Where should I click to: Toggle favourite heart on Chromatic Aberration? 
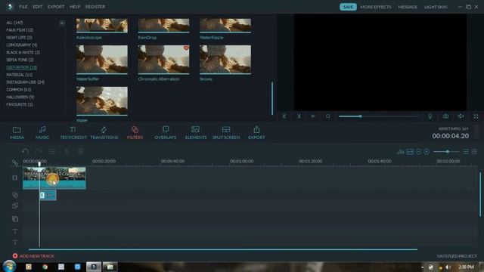[x=186, y=48]
